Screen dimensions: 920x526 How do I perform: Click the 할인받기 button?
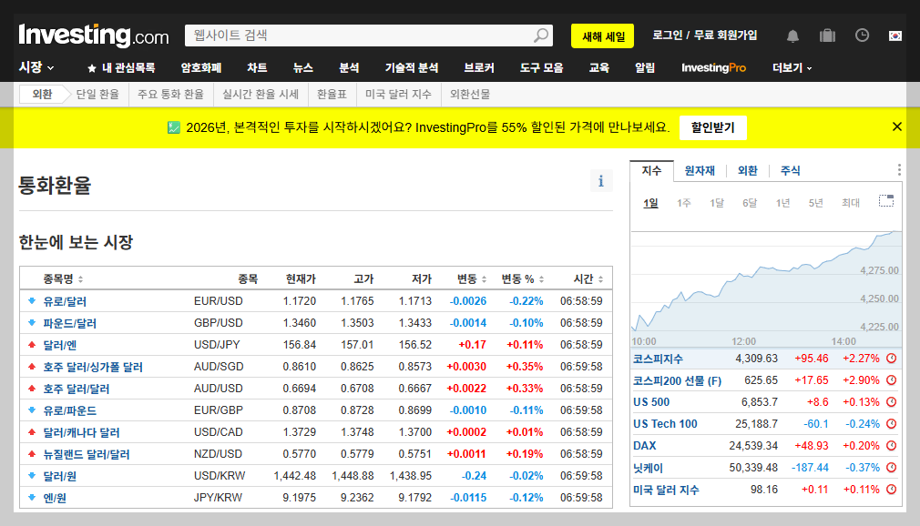(x=714, y=127)
